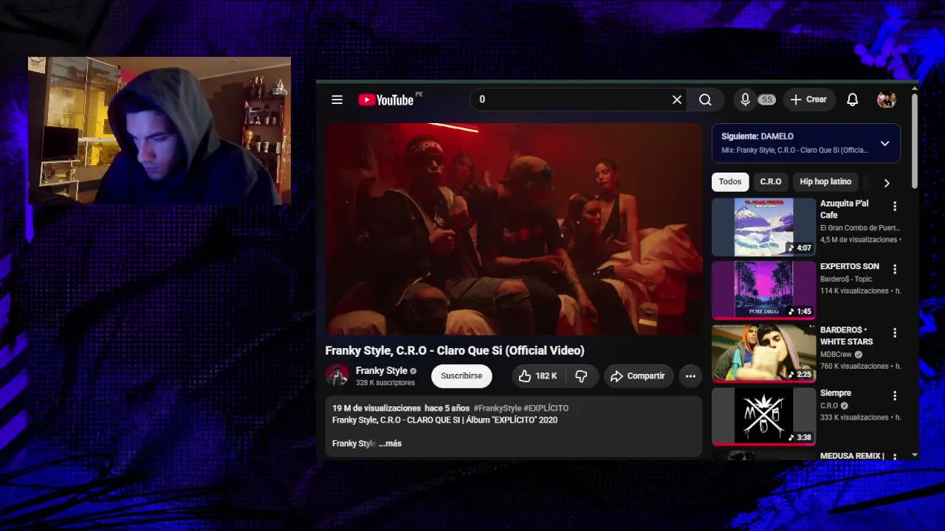945x531 pixels.
Task: Click the MDBCrew channel name
Action: [x=836, y=354]
